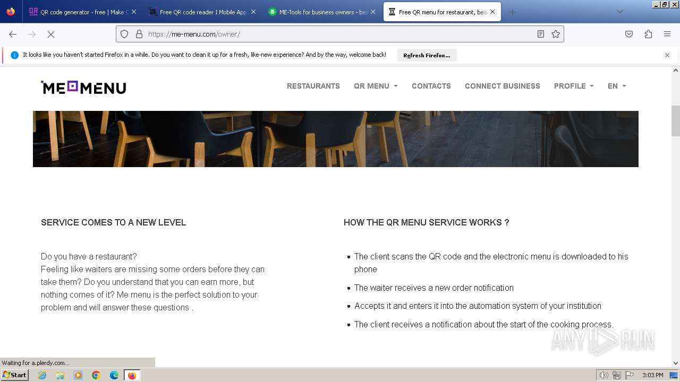Launch Internet Explorer from taskbar
The width and height of the screenshot is (680, 382).
click(42, 375)
